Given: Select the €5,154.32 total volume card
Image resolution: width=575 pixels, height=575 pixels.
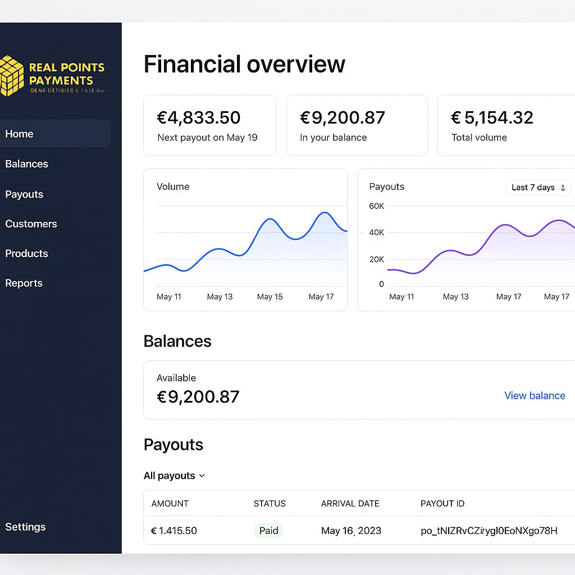Looking at the screenshot, I should (x=506, y=125).
